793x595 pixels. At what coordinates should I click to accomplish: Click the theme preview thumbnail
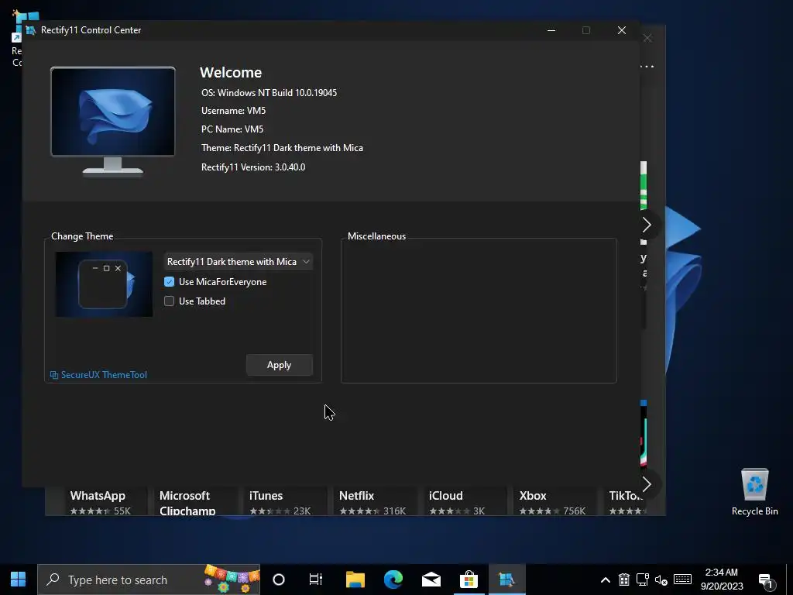coord(104,284)
